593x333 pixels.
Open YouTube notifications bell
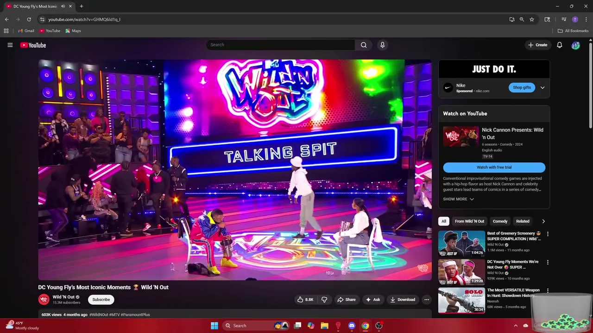click(x=559, y=45)
